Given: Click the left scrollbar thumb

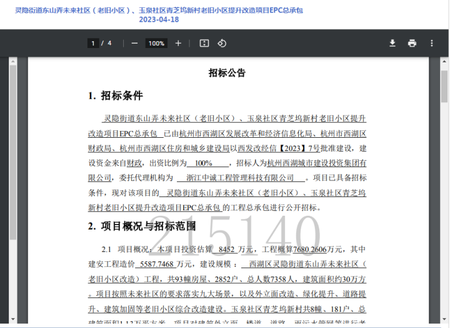Looking at the screenshot, I should click(12, 152).
